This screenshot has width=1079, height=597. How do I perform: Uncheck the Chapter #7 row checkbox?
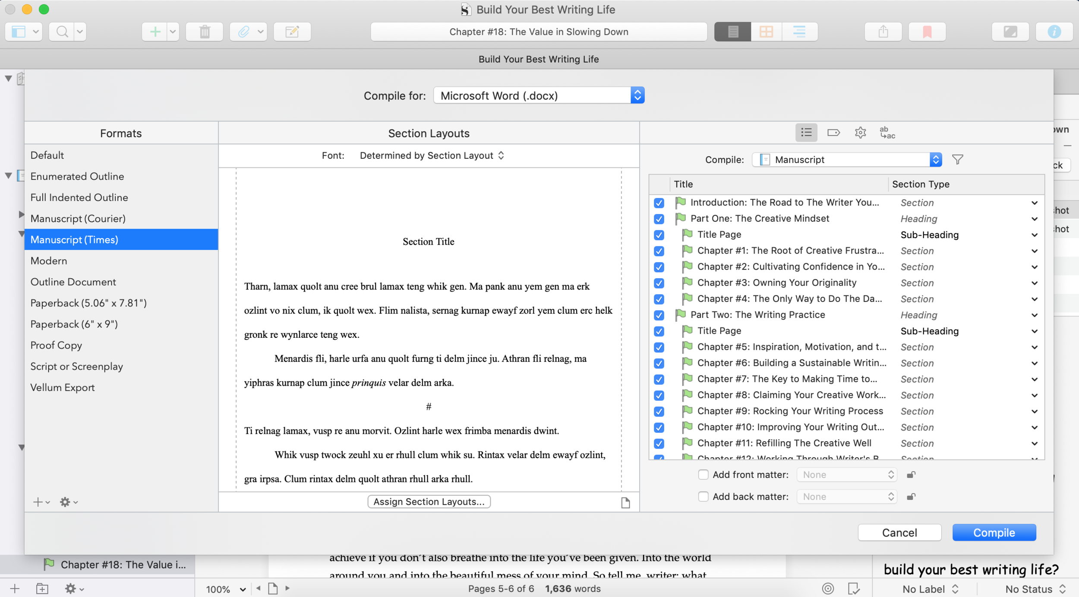coord(659,379)
